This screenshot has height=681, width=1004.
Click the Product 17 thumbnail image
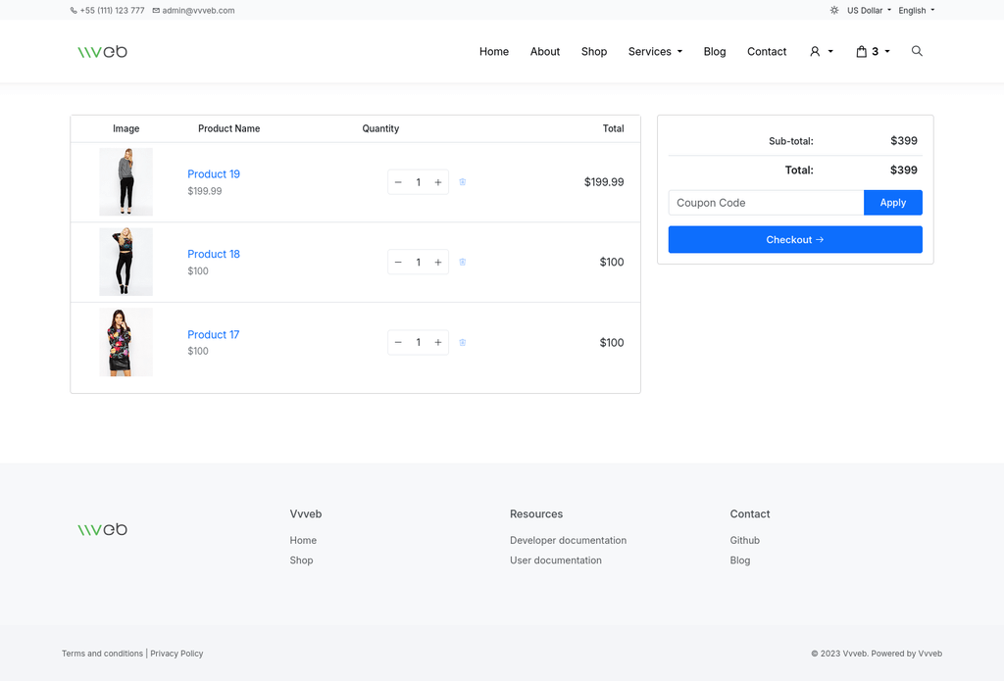click(x=126, y=342)
